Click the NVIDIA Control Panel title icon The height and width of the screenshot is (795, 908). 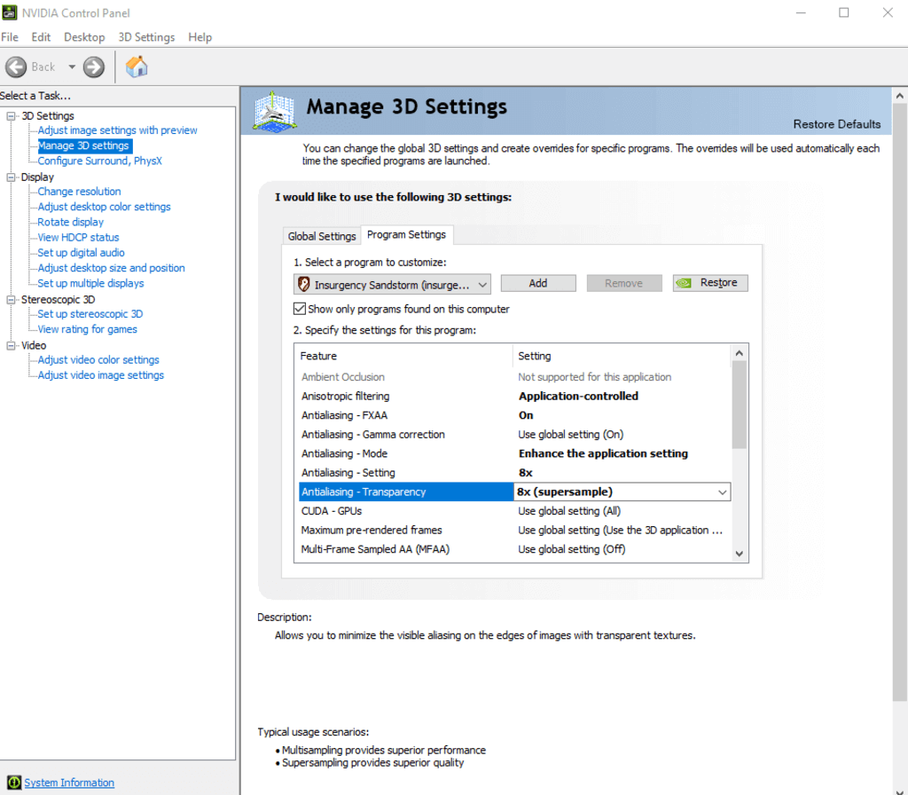10,12
